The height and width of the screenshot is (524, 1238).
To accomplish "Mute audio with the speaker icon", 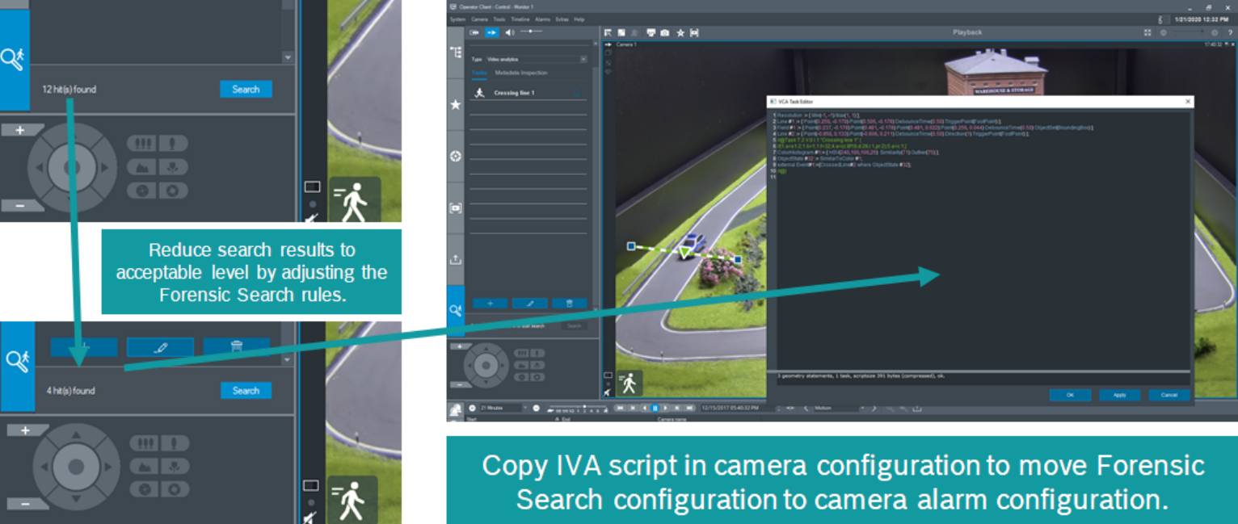I will tap(509, 32).
